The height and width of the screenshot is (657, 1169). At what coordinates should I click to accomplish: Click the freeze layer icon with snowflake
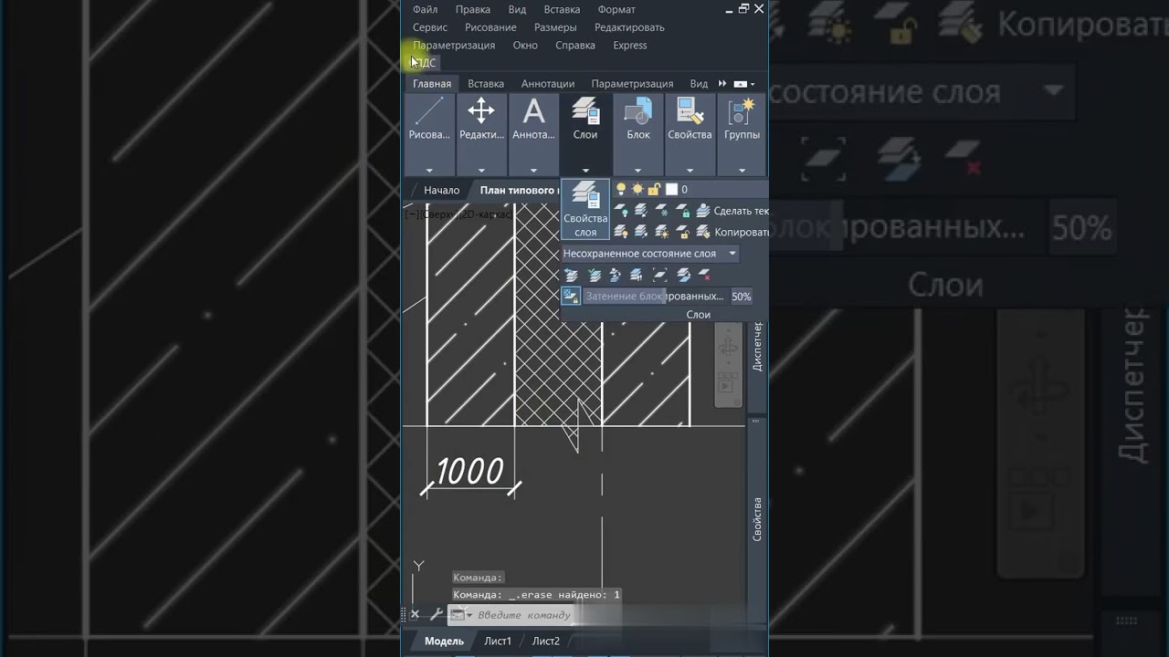pos(662,211)
